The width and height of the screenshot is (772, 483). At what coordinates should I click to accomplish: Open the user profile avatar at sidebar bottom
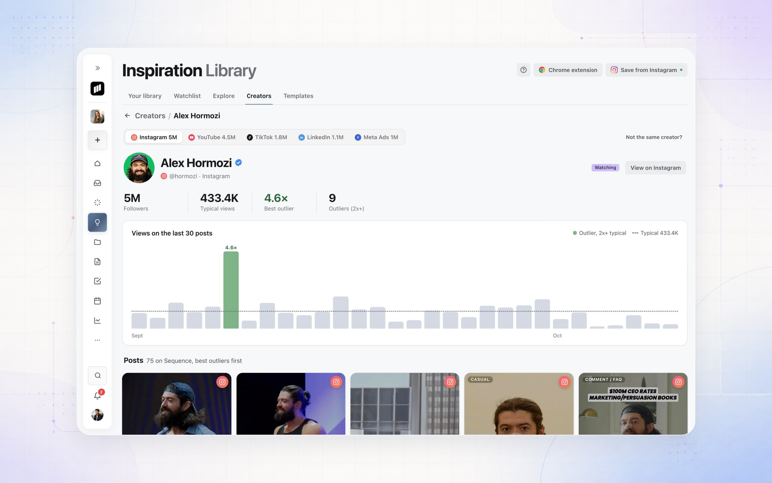(97, 415)
